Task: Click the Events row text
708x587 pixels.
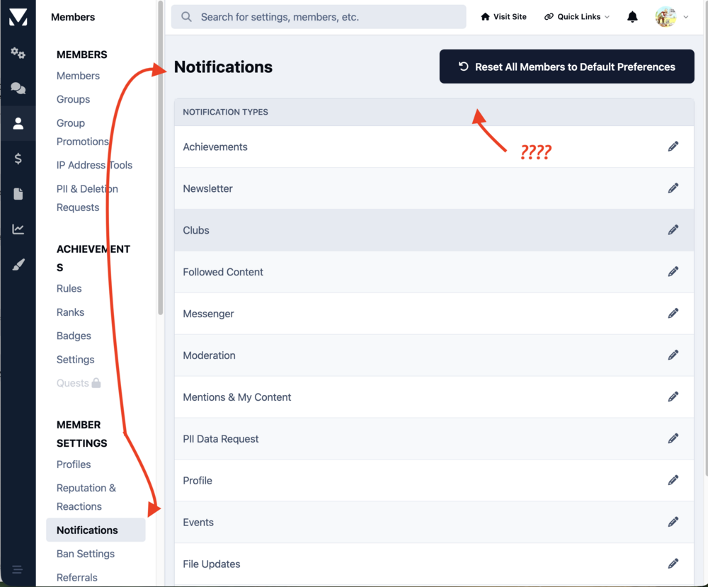Action: coord(198,523)
